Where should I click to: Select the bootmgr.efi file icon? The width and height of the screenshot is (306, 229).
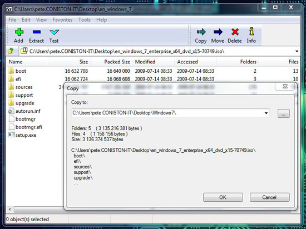click(x=12, y=127)
